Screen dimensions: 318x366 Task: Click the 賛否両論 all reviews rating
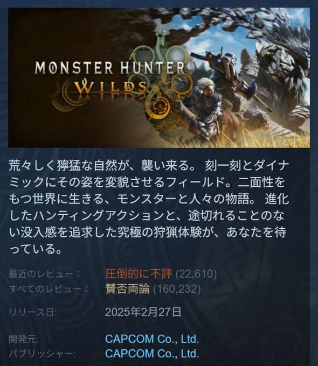[127, 288]
